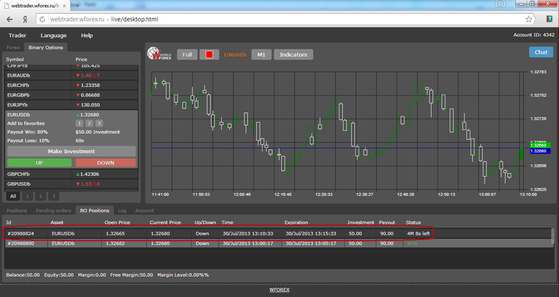Select the EURCHFb symbol row
This screenshot has height=297, width=559.
[71, 85]
